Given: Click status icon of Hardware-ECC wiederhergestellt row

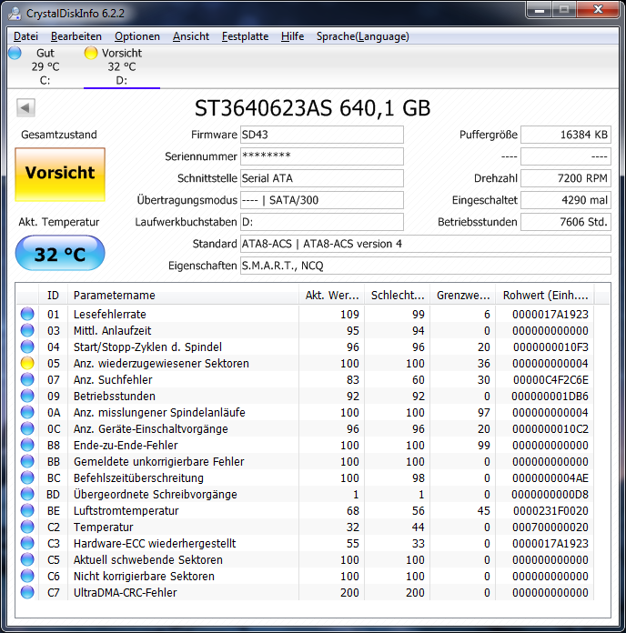Looking at the screenshot, I should tap(27, 543).
